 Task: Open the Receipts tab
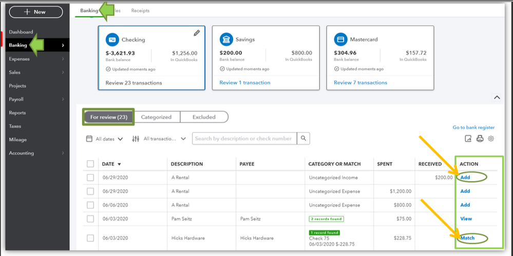pos(141,10)
